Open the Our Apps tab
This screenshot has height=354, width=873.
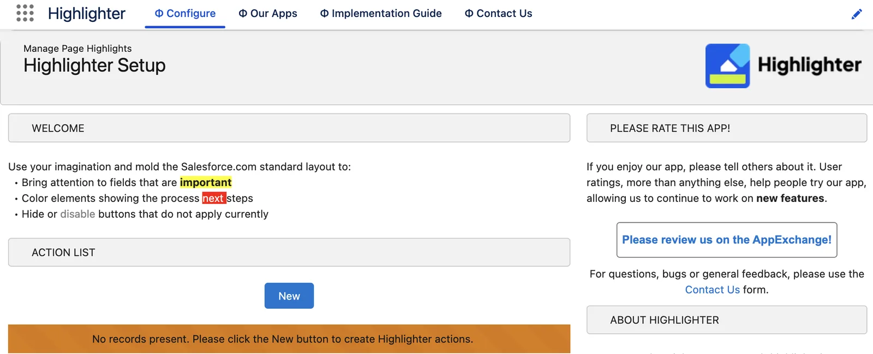click(x=268, y=14)
